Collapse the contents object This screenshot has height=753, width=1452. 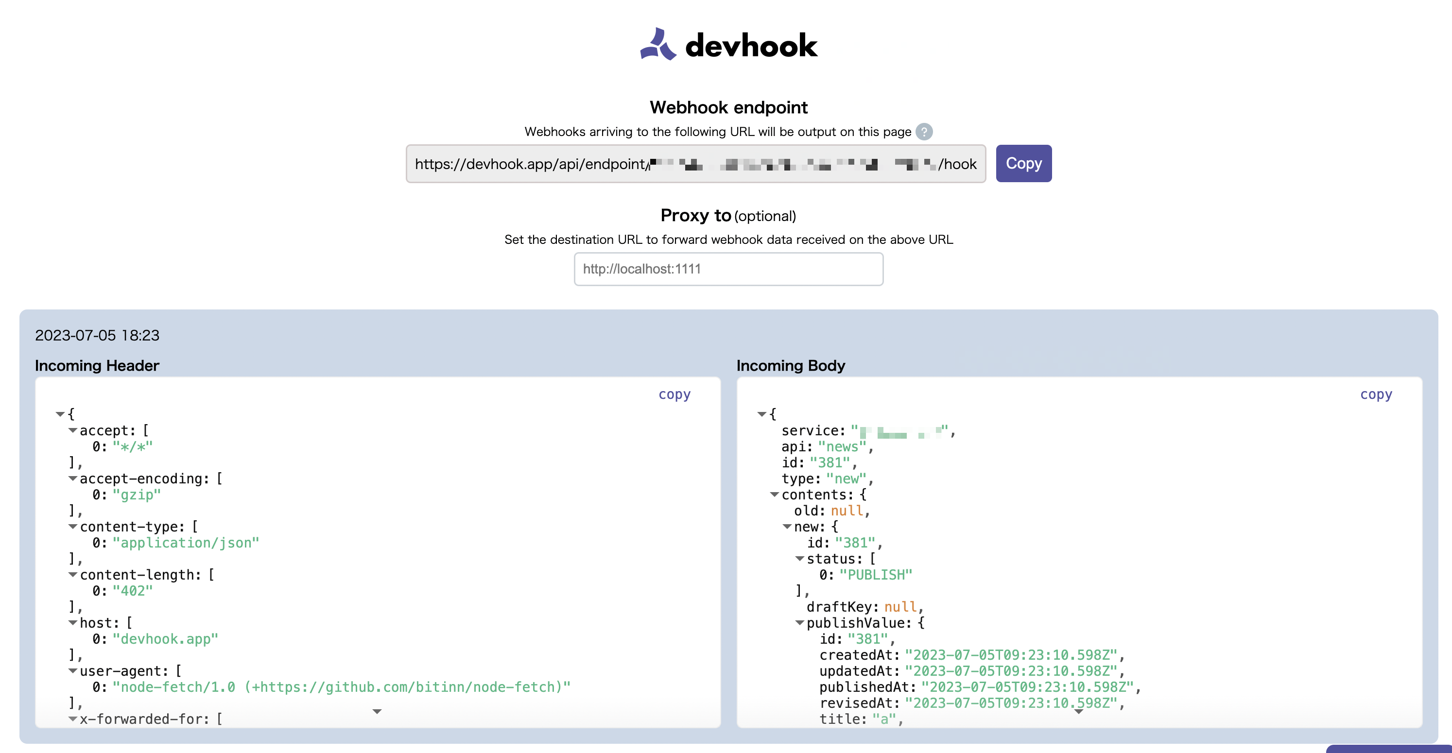click(x=774, y=495)
